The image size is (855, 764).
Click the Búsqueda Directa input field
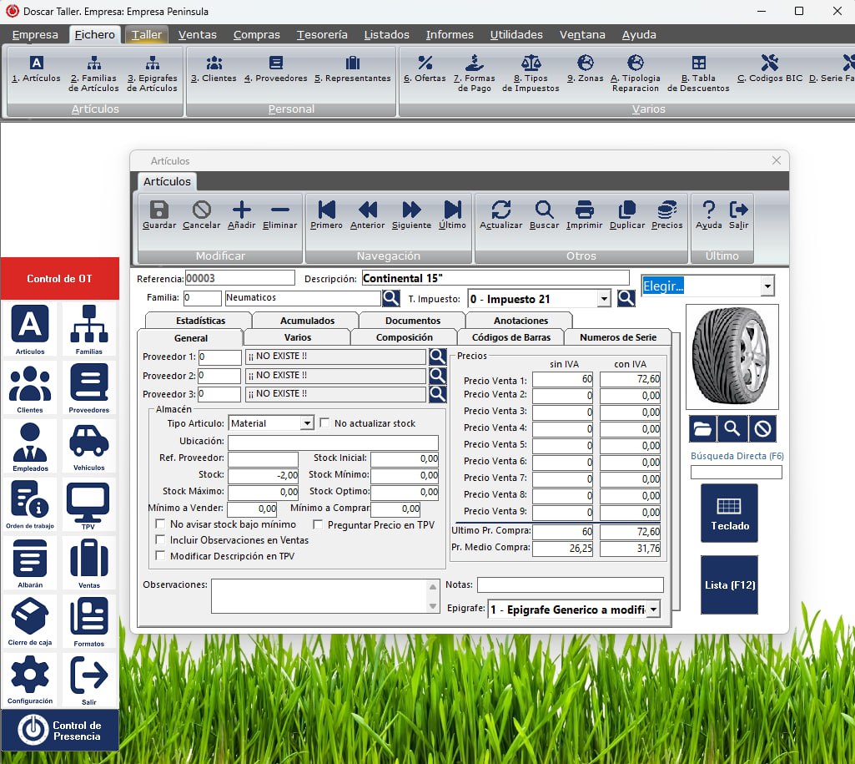[736, 473]
